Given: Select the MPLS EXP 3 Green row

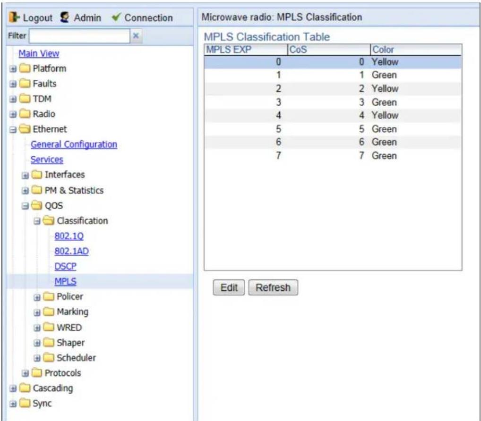Looking at the screenshot, I should click(333, 102).
